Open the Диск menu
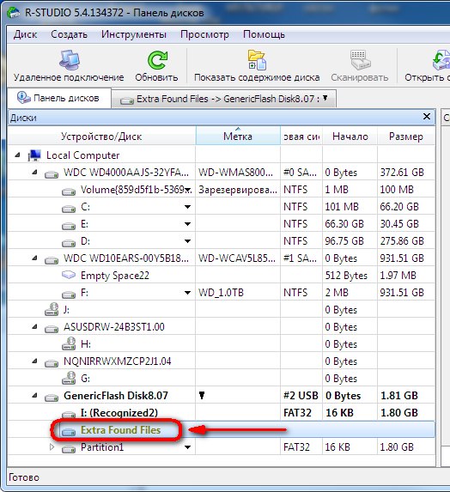Screen dimensions: 450x492 pyautogui.click(x=25, y=34)
